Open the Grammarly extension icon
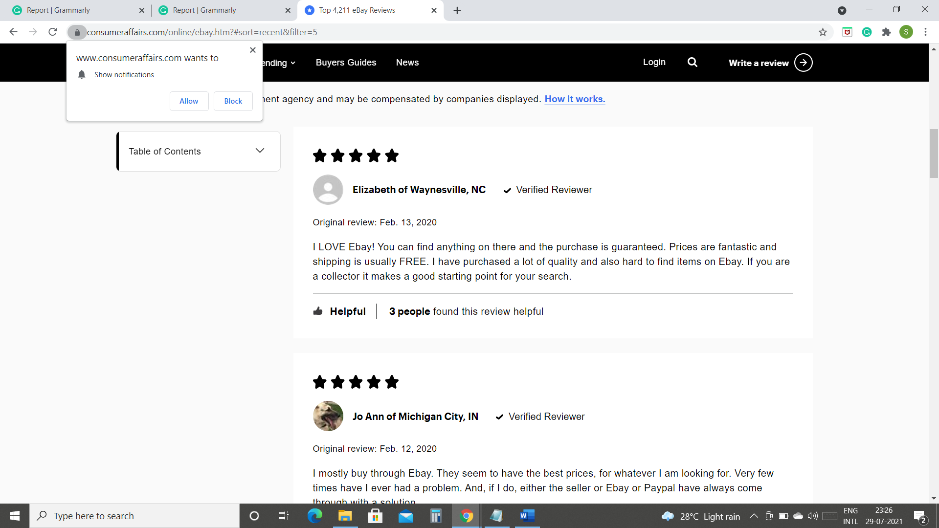939x528 pixels. click(x=867, y=32)
